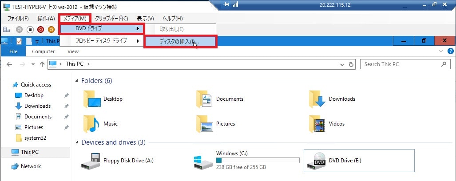Click the pin icon beside Desktop in sidebar
Screen dimensions: 456x181
[x=66, y=95]
